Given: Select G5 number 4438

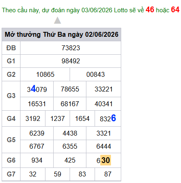Looking at the screenshot, I should [70, 133].
